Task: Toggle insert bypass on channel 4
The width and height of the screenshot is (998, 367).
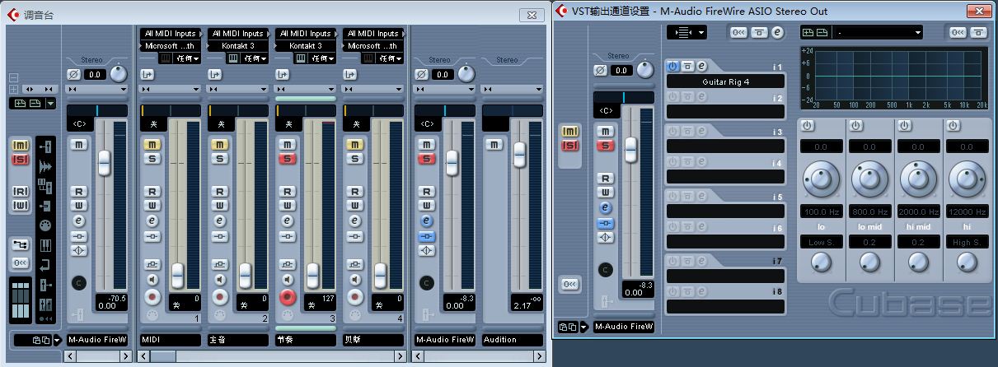Action: 354,236
